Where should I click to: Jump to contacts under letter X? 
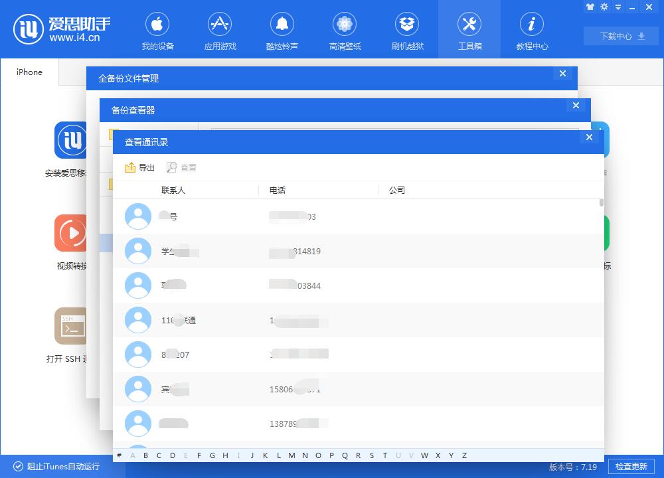pos(438,455)
